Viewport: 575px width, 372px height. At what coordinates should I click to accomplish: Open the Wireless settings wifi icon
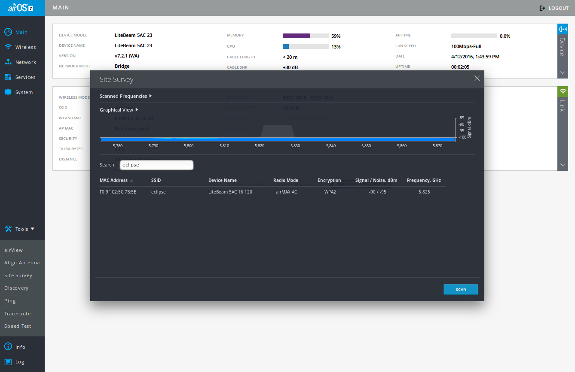8,47
